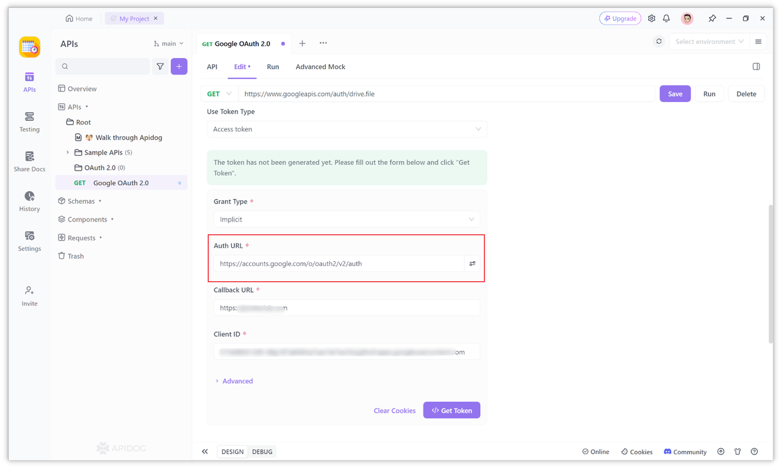Click the refresh icon near the environment selector
Screen dimensions: 781x467
(x=659, y=42)
